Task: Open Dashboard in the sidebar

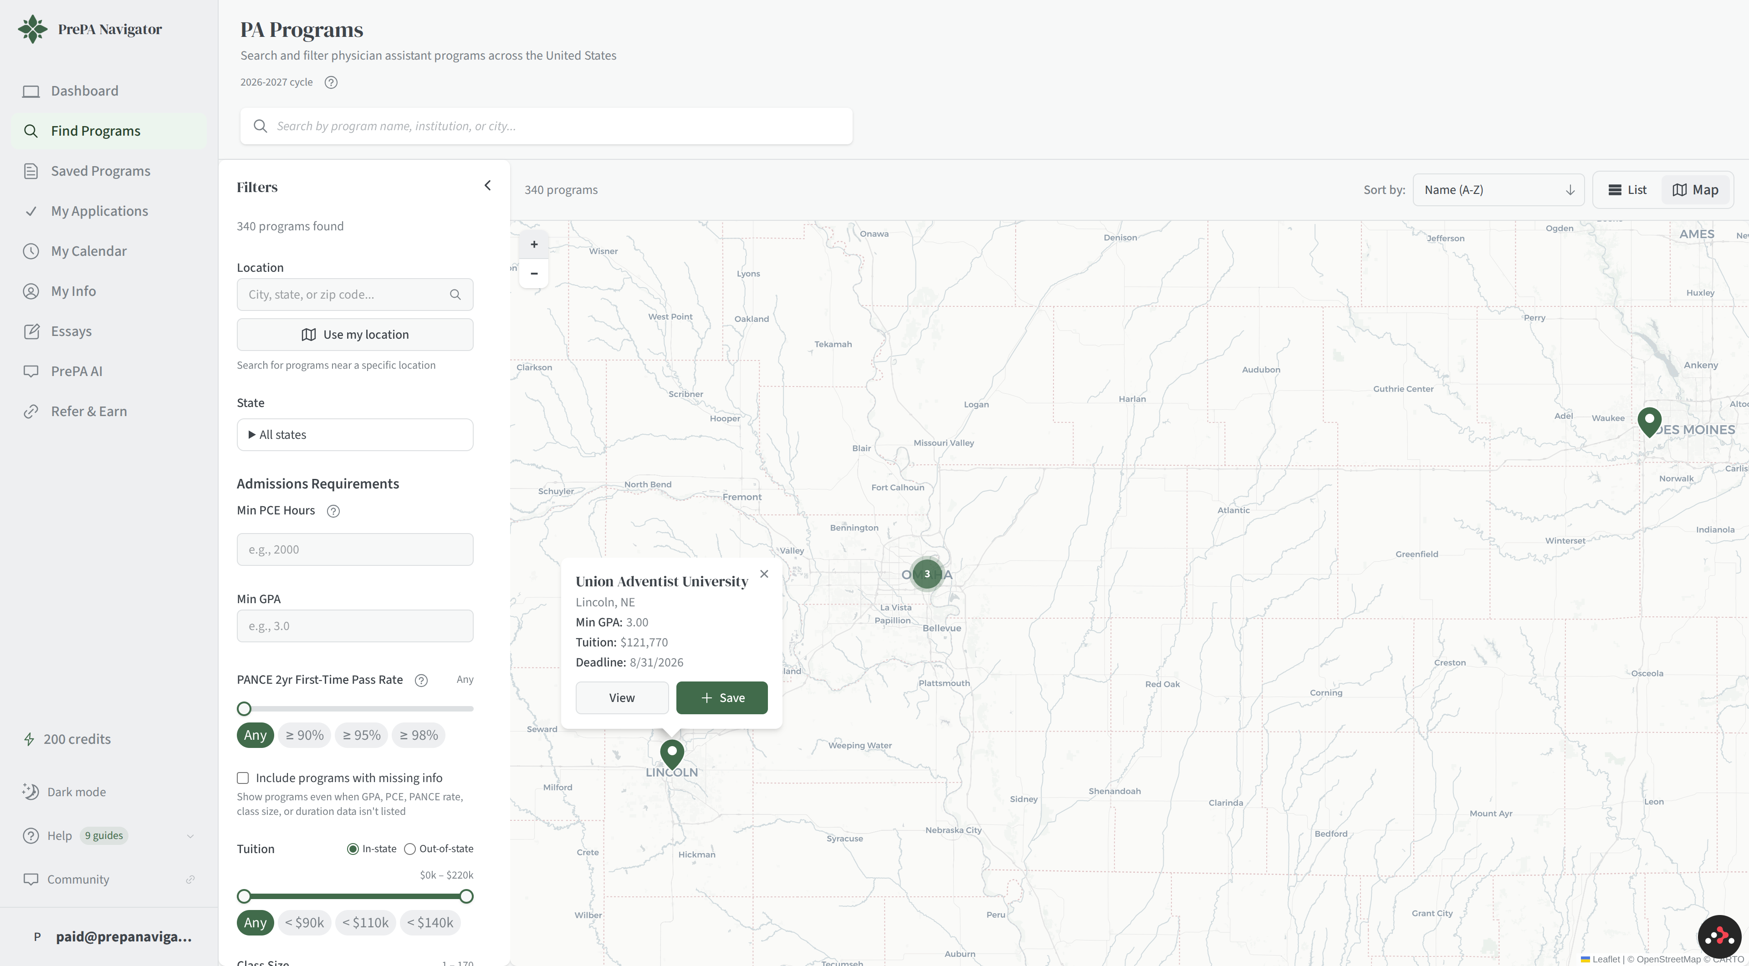Action: (x=109, y=91)
